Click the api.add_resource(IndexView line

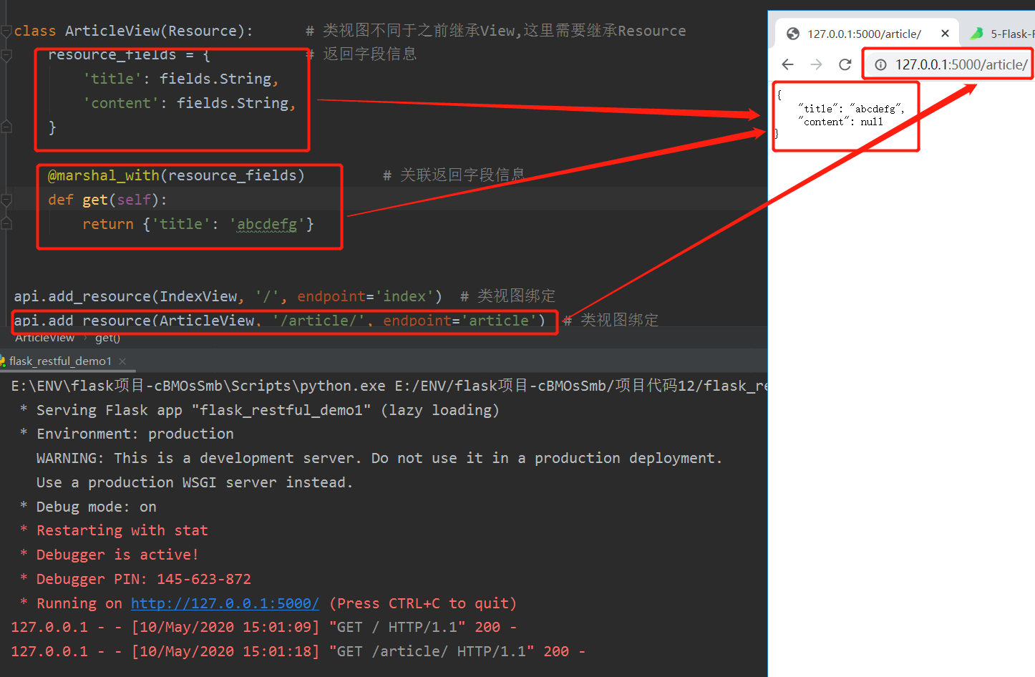[x=228, y=296]
